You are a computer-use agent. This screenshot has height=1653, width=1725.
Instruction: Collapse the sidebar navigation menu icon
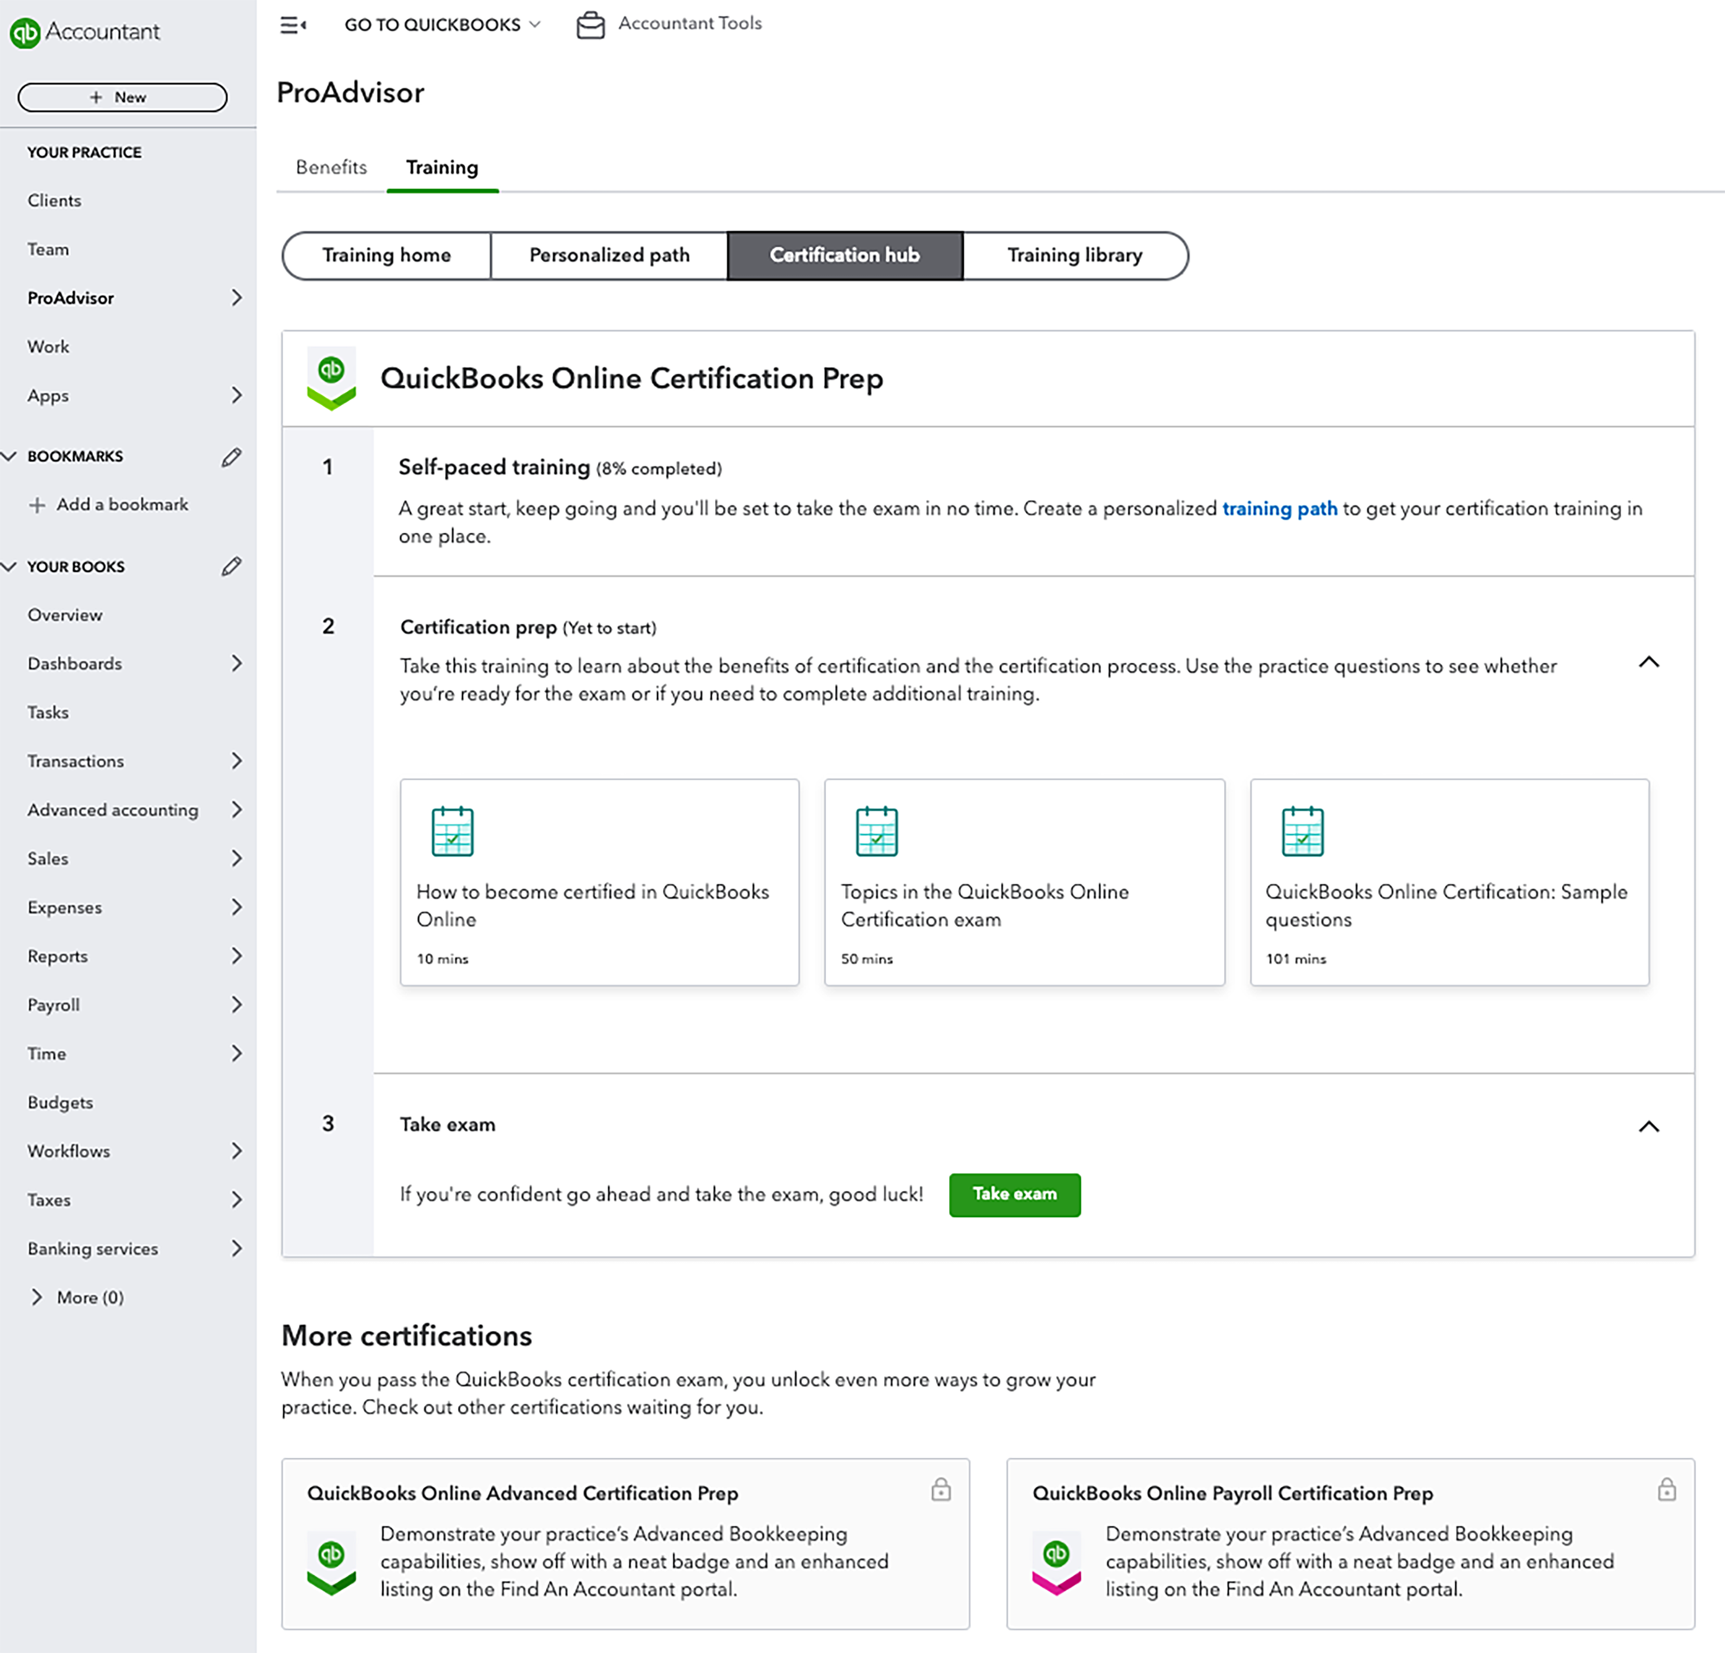click(293, 25)
